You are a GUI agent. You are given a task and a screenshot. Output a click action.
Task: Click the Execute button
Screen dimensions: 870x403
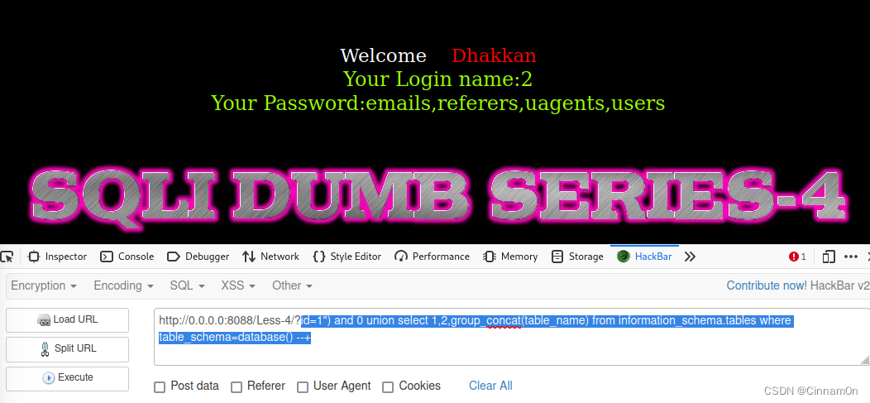67,378
